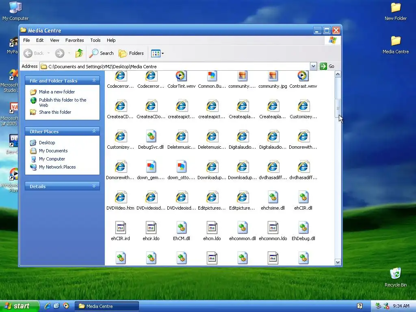Open the File menu

pyautogui.click(x=26, y=40)
